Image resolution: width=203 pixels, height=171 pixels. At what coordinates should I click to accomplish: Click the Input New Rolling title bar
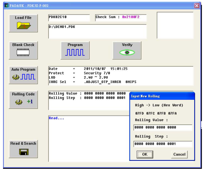162,96
